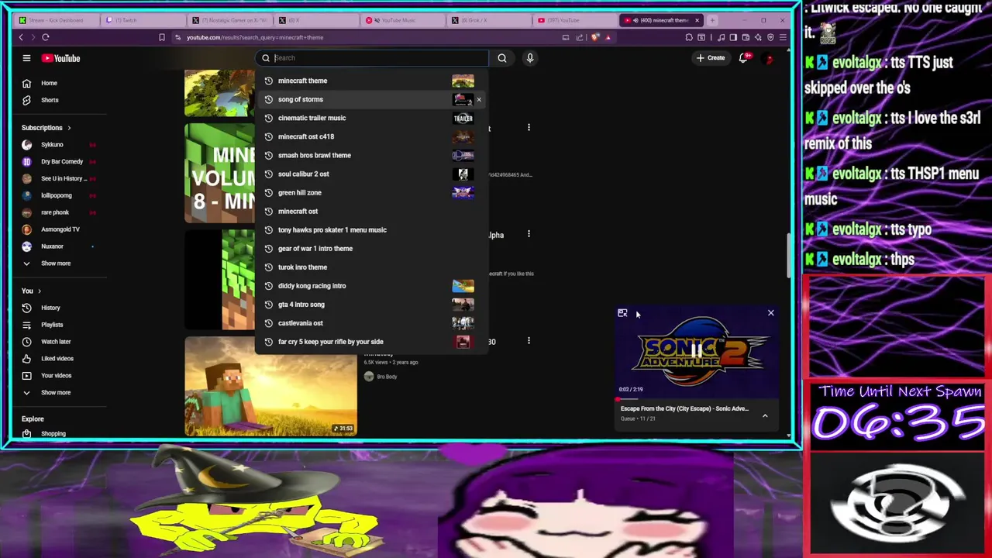This screenshot has width=992, height=558.
Task: Bookmark this page with the bookmark icon
Action: tap(162, 37)
